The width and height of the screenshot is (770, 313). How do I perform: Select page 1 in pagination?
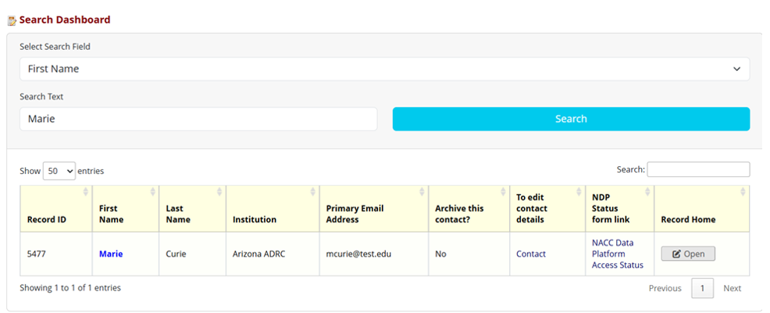tap(703, 289)
